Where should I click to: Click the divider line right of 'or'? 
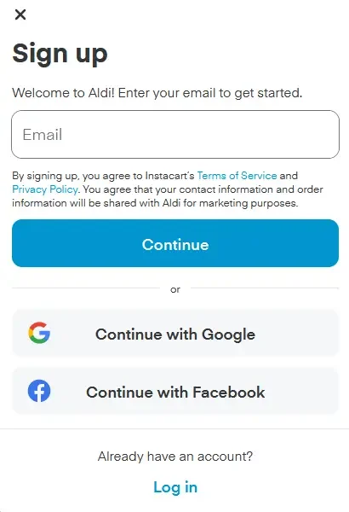coord(265,288)
